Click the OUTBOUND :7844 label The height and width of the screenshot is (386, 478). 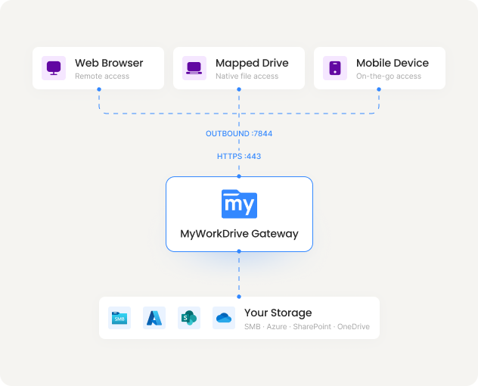(239, 134)
